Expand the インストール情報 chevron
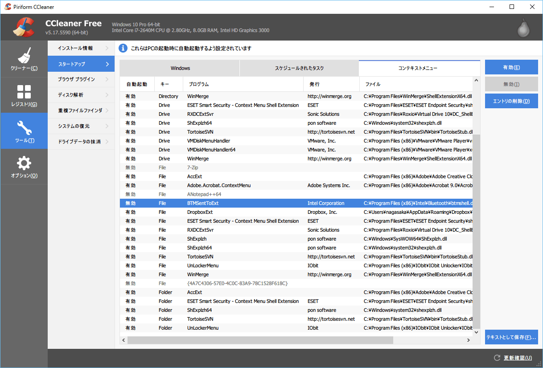 click(x=107, y=48)
